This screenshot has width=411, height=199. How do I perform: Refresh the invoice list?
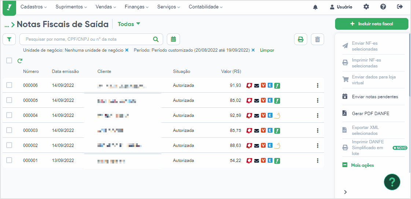tap(20, 61)
